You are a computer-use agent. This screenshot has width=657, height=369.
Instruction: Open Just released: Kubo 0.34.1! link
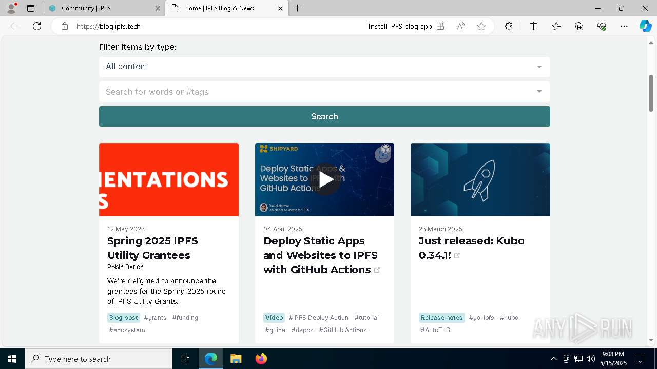tap(471, 248)
